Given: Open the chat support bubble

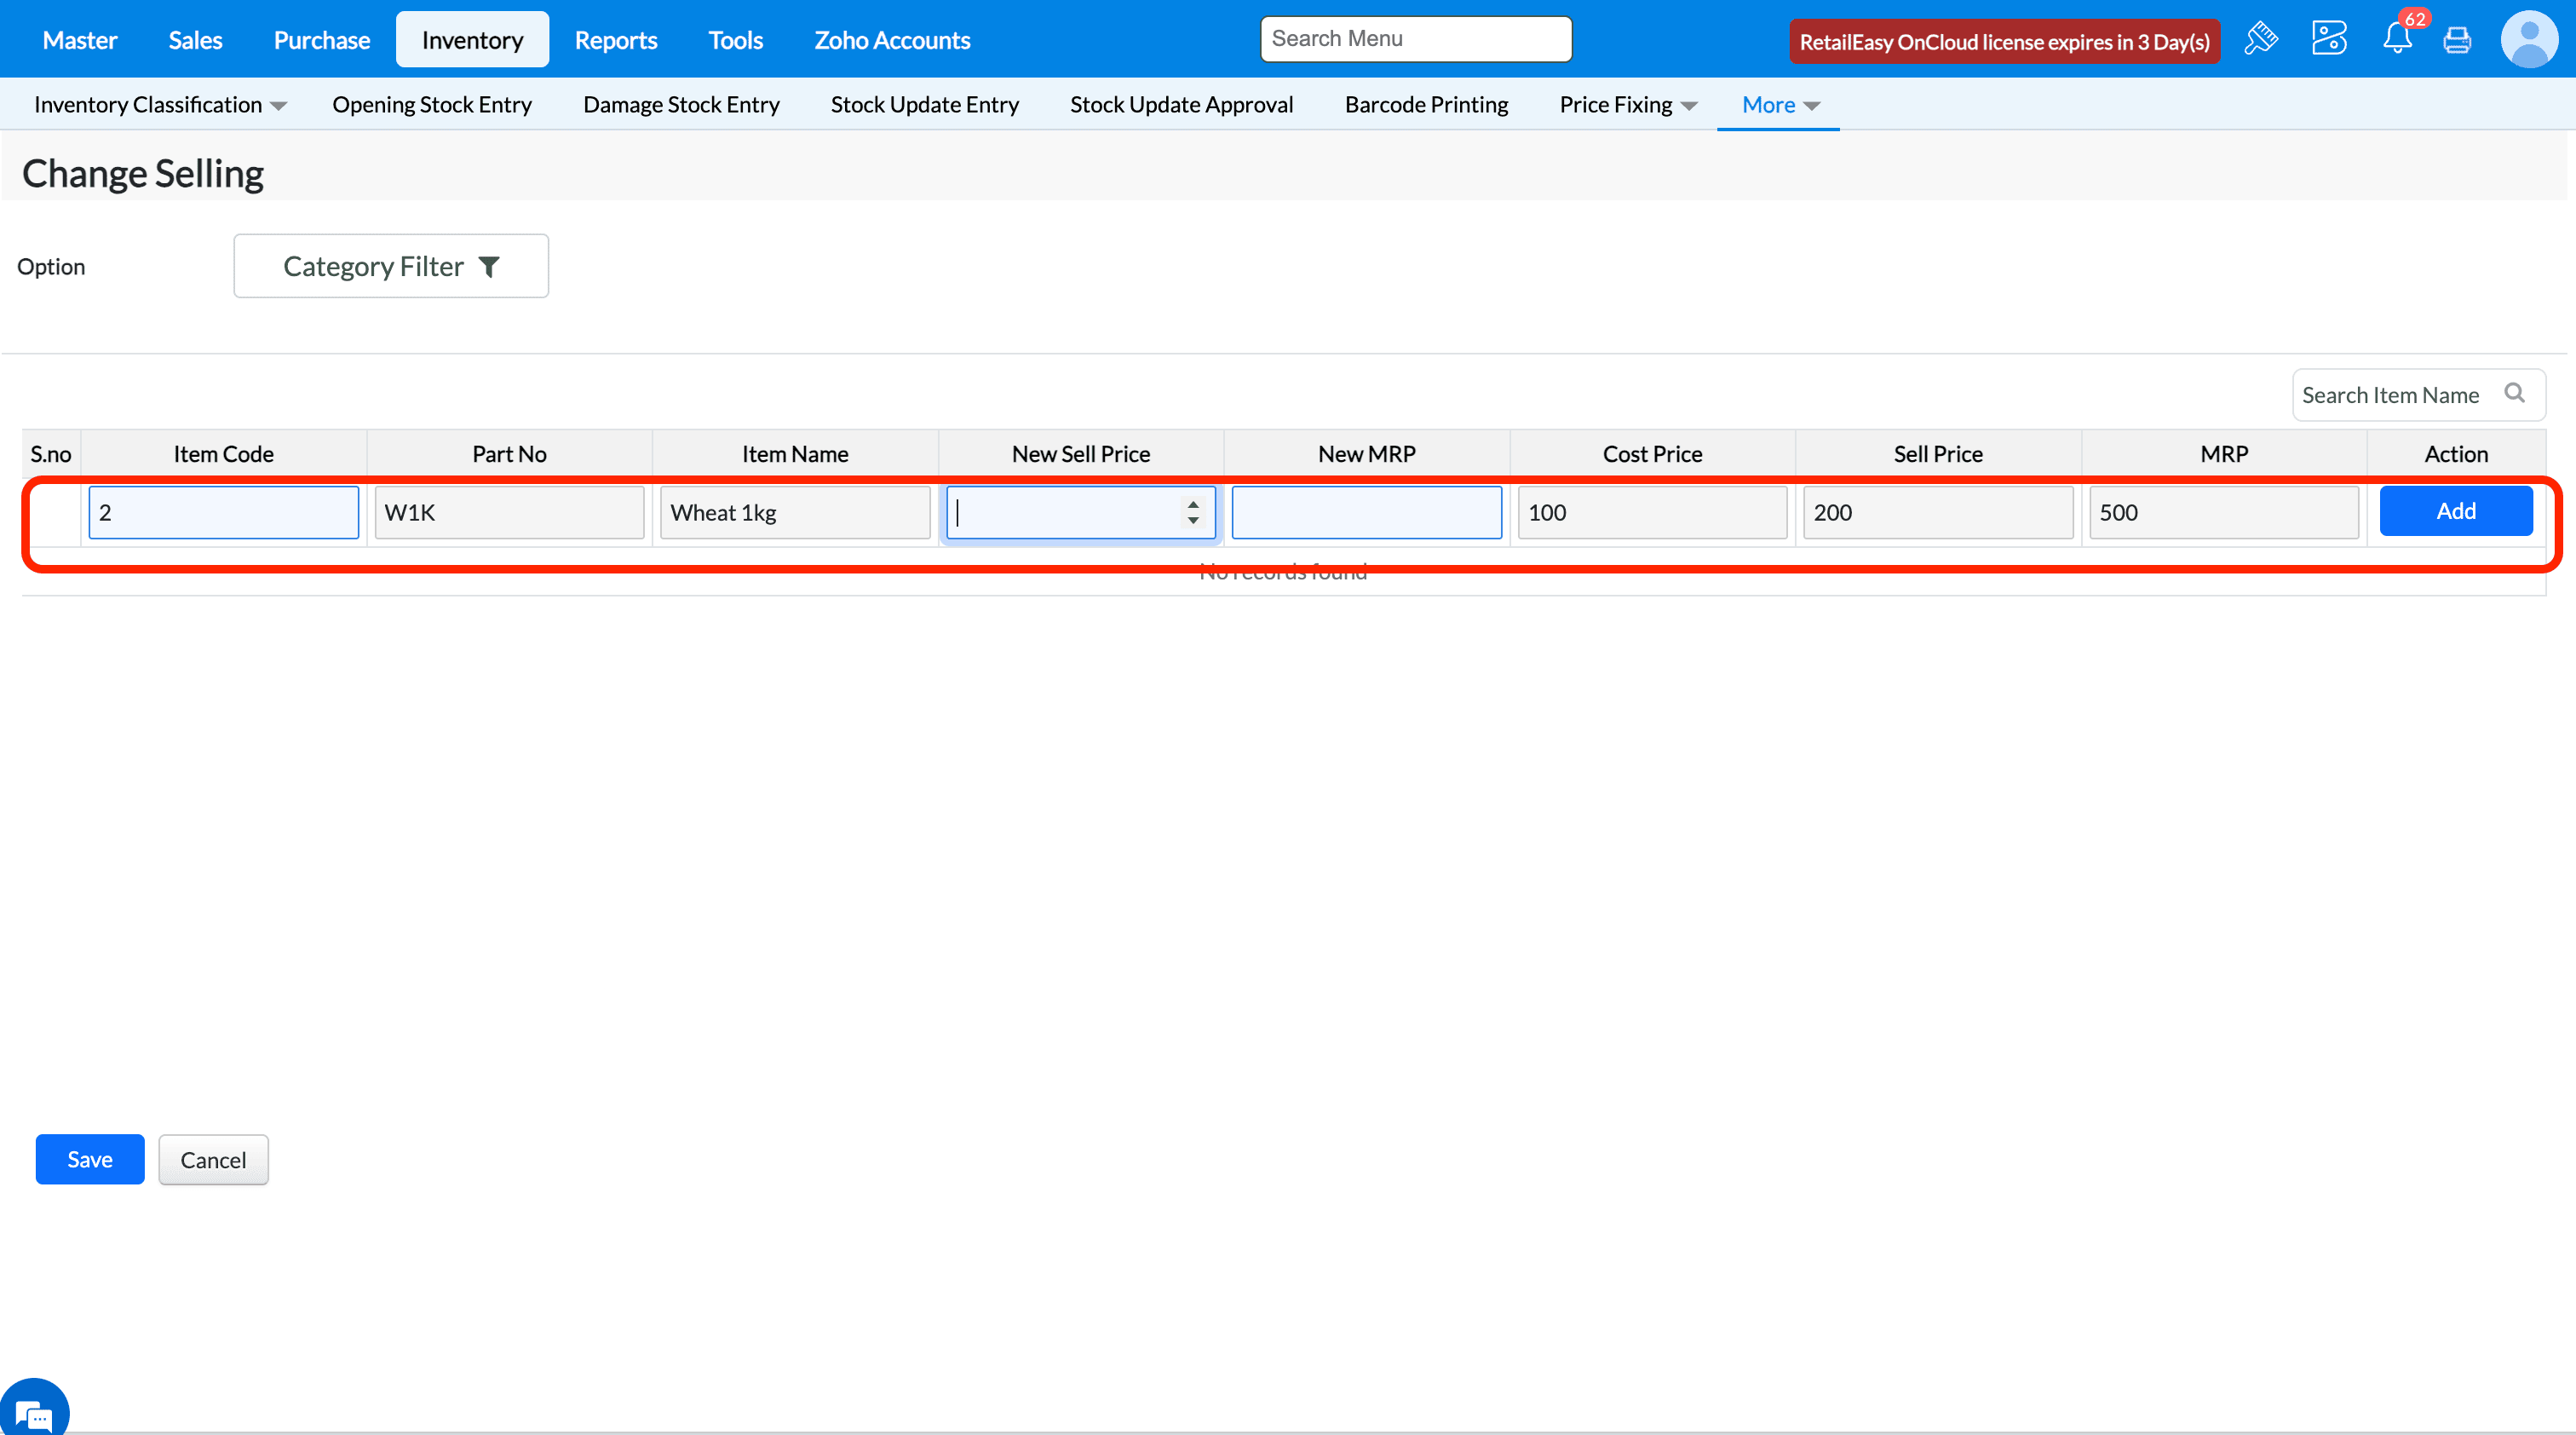Looking at the screenshot, I should point(34,1413).
